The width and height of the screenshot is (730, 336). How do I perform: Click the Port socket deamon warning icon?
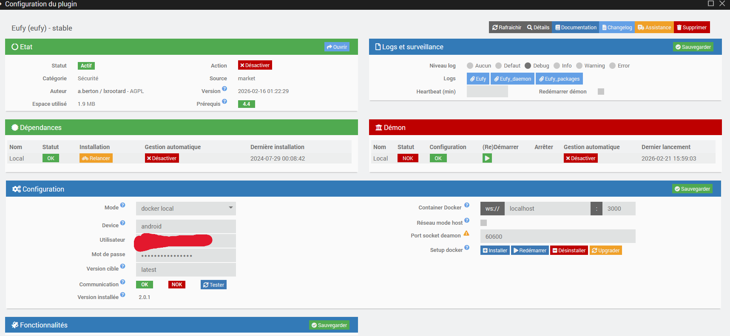(466, 233)
